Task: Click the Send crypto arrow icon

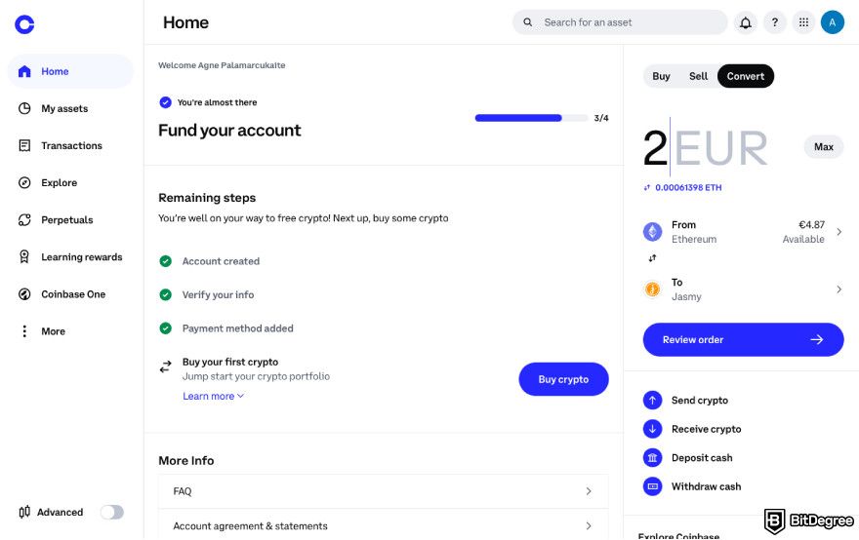Action: [x=652, y=401]
